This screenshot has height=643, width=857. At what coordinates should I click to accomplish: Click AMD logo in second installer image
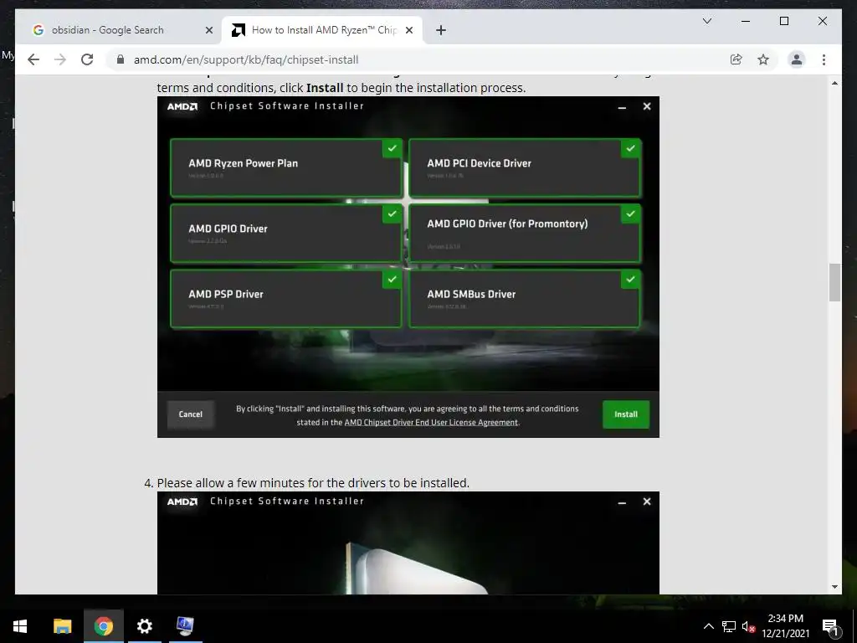(182, 502)
